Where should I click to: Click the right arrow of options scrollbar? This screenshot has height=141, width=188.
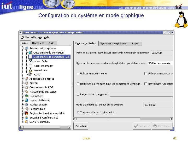tap(172, 119)
